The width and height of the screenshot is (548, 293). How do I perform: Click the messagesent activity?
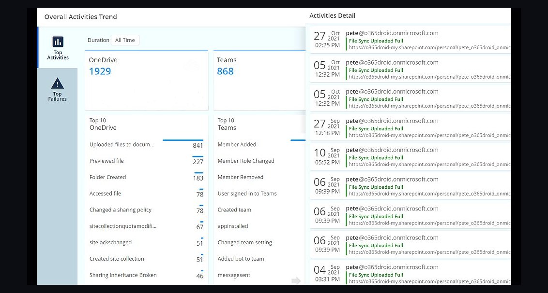tap(234, 275)
